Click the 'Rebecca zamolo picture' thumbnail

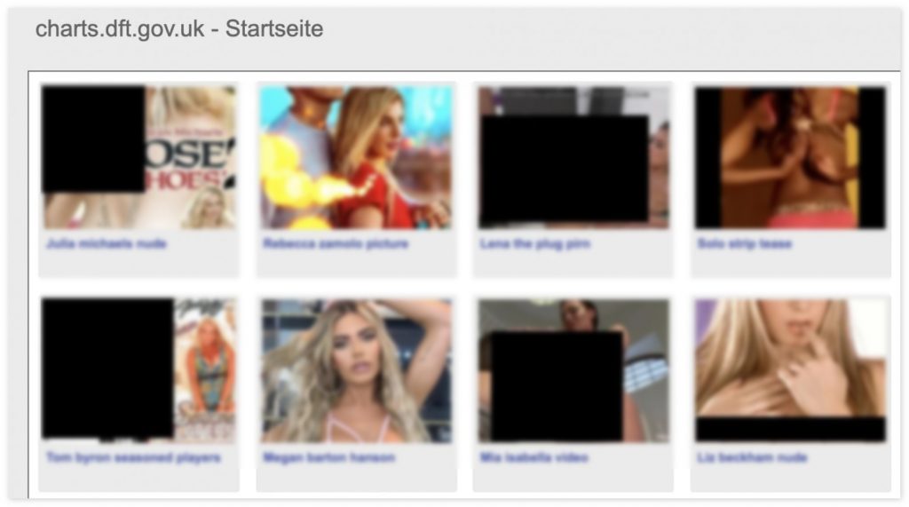(356, 157)
